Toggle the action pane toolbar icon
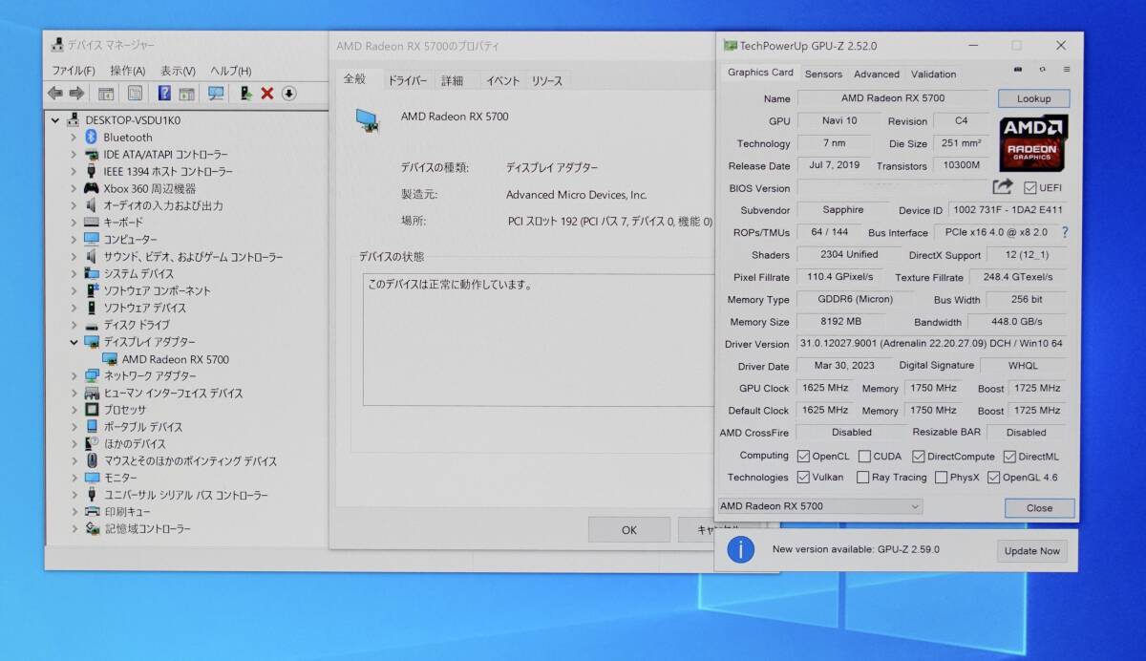 click(186, 93)
